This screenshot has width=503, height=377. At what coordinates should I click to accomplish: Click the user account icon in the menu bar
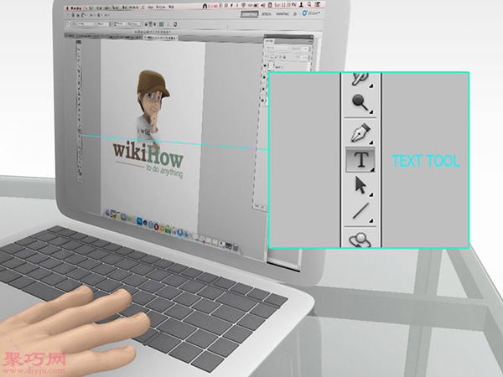click(x=301, y=4)
